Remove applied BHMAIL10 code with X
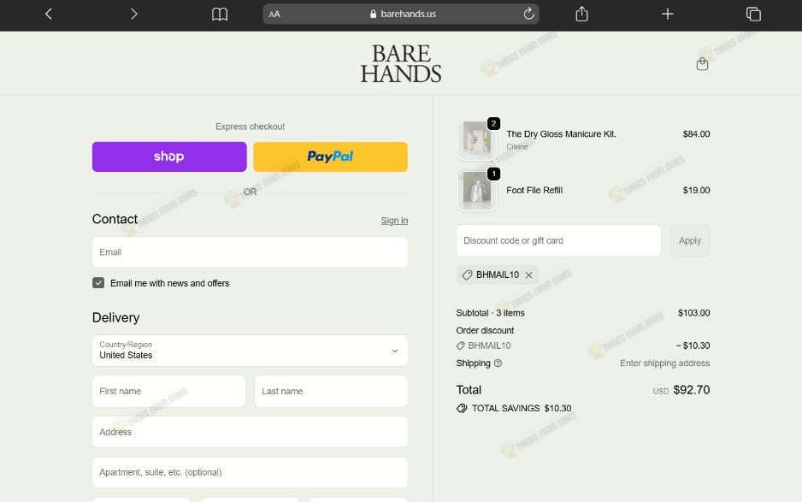This screenshot has height=502, width=802. 529,275
